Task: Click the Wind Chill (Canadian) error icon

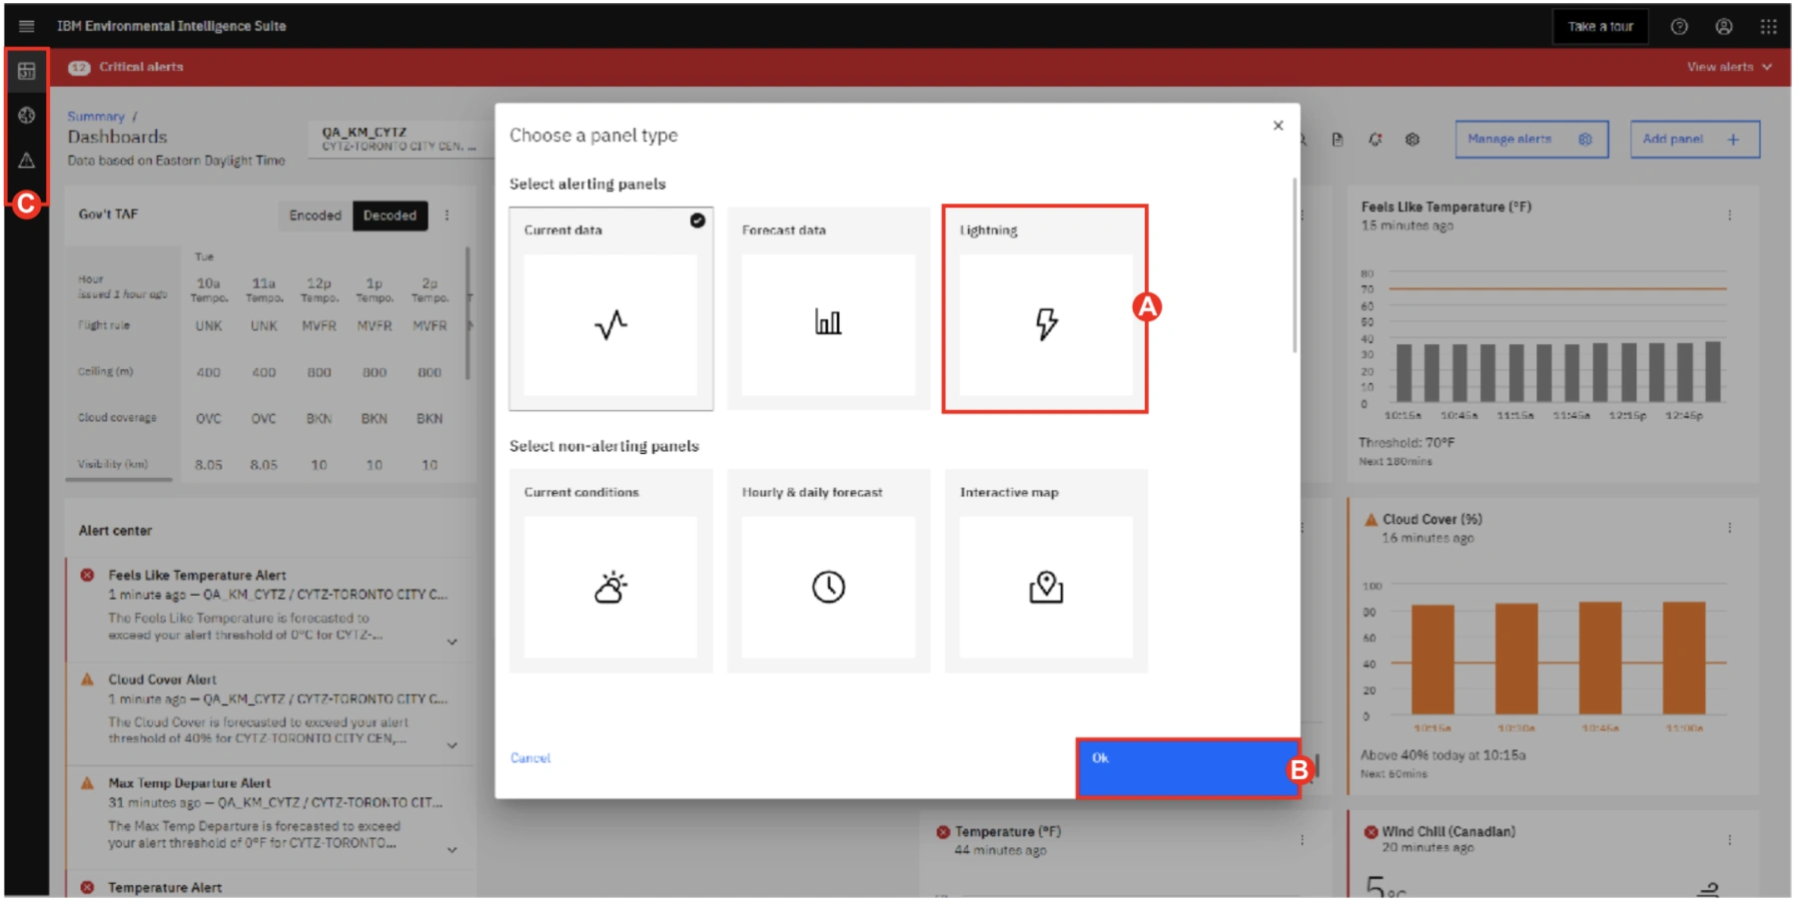Action: pyautogui.click(x=1370, y=832)
